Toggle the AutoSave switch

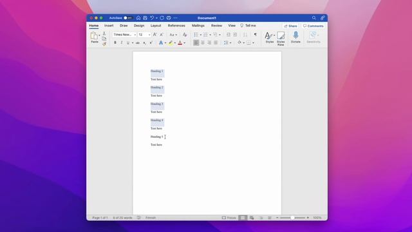[128, 18]
